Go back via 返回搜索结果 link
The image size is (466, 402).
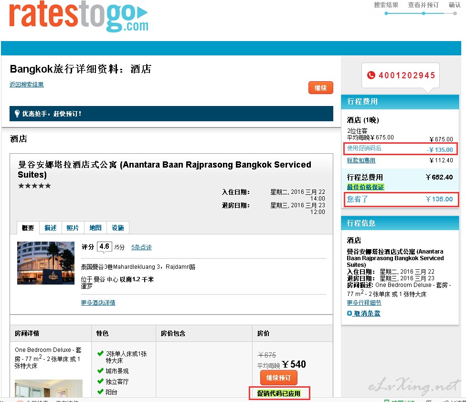(x=27, y=85)
